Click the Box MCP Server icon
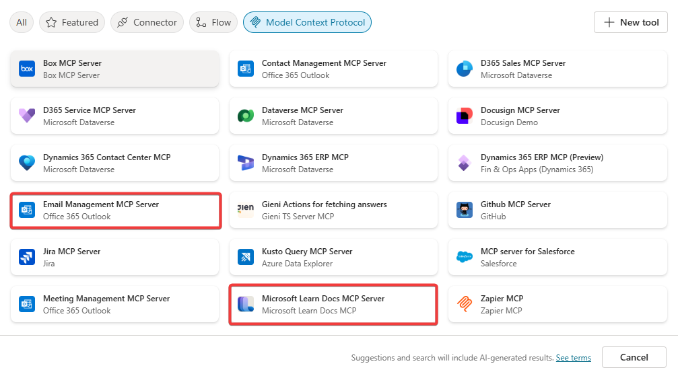The width and height of the screenshot is (678, 376). [27, 69]
